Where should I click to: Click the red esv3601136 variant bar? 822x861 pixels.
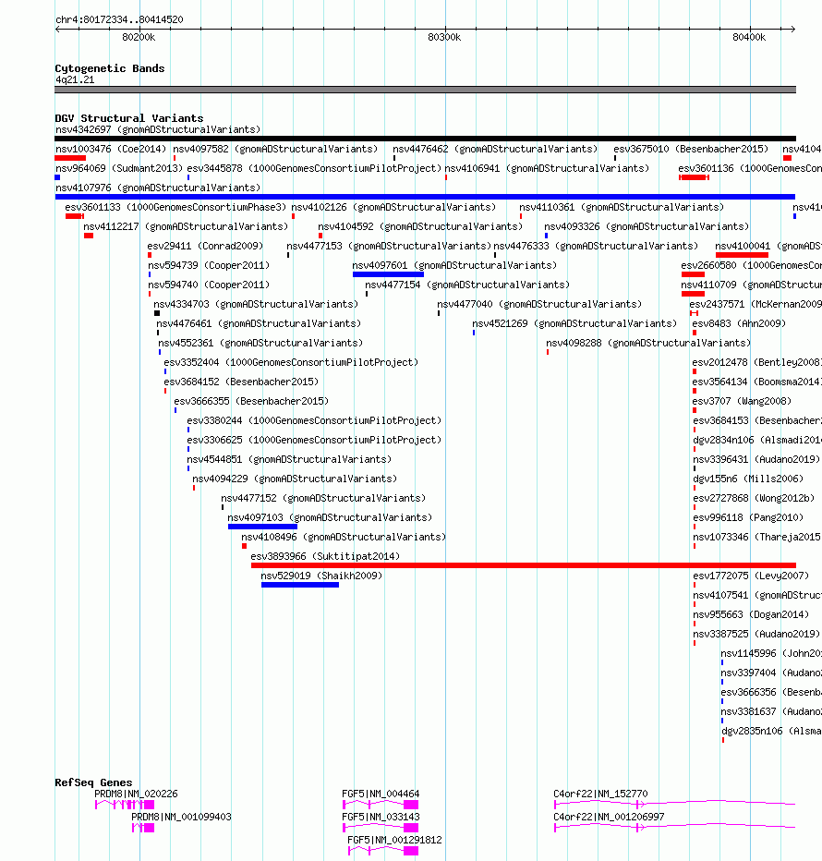694,177
